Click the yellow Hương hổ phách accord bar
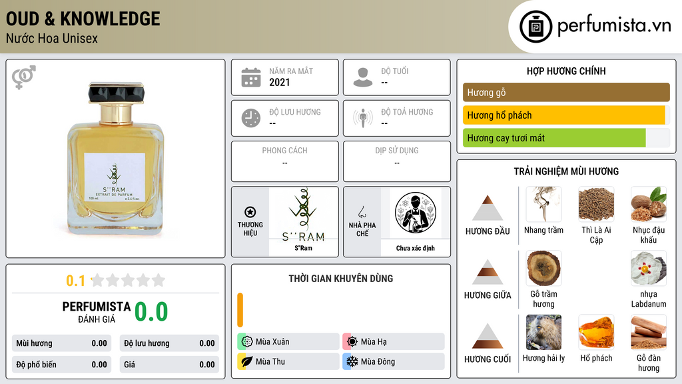The image size is (682, 384). (x=563, y=115)
